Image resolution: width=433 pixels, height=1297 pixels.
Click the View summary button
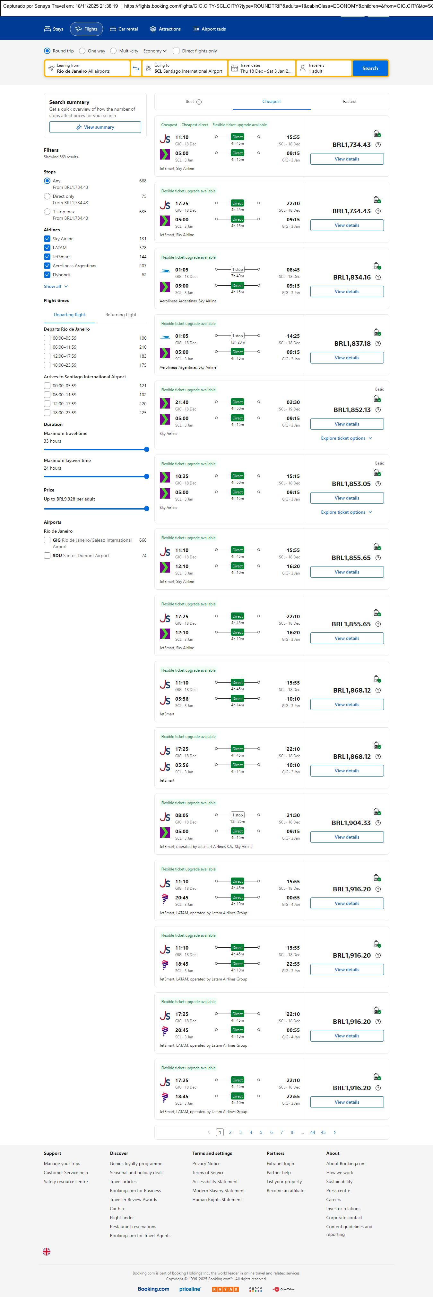click(95, 127)
